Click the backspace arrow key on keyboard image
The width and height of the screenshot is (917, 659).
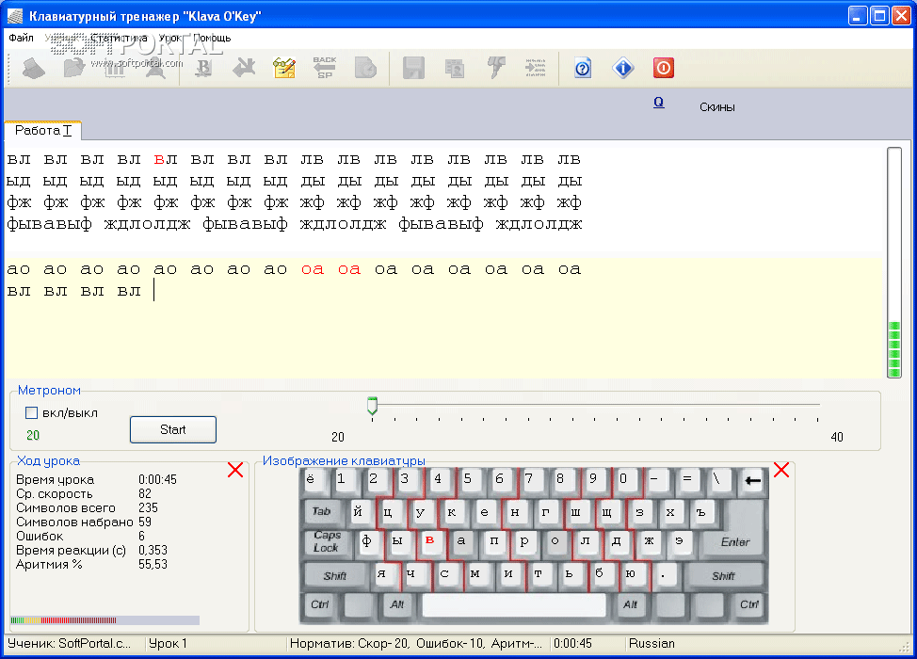point(752,481)
